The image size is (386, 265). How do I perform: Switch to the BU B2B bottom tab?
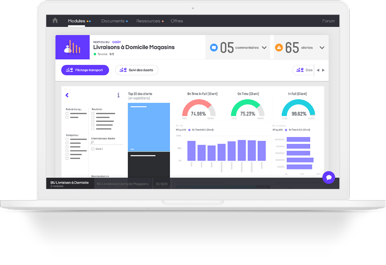click(x=162, y=184)
